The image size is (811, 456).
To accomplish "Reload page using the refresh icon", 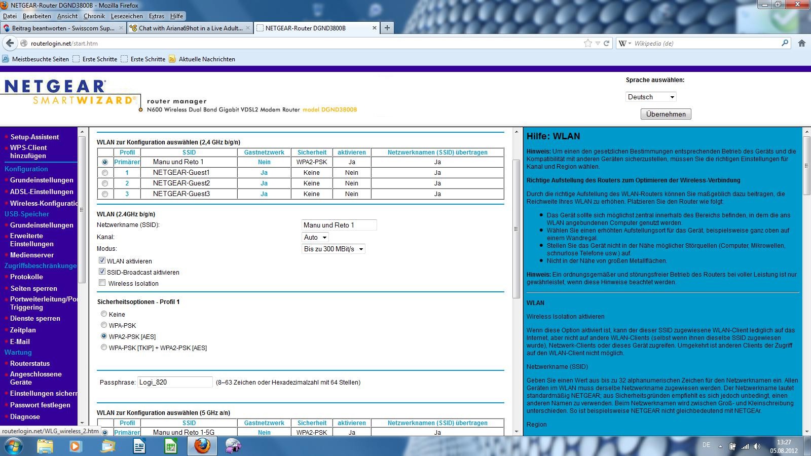I will 606,43.
